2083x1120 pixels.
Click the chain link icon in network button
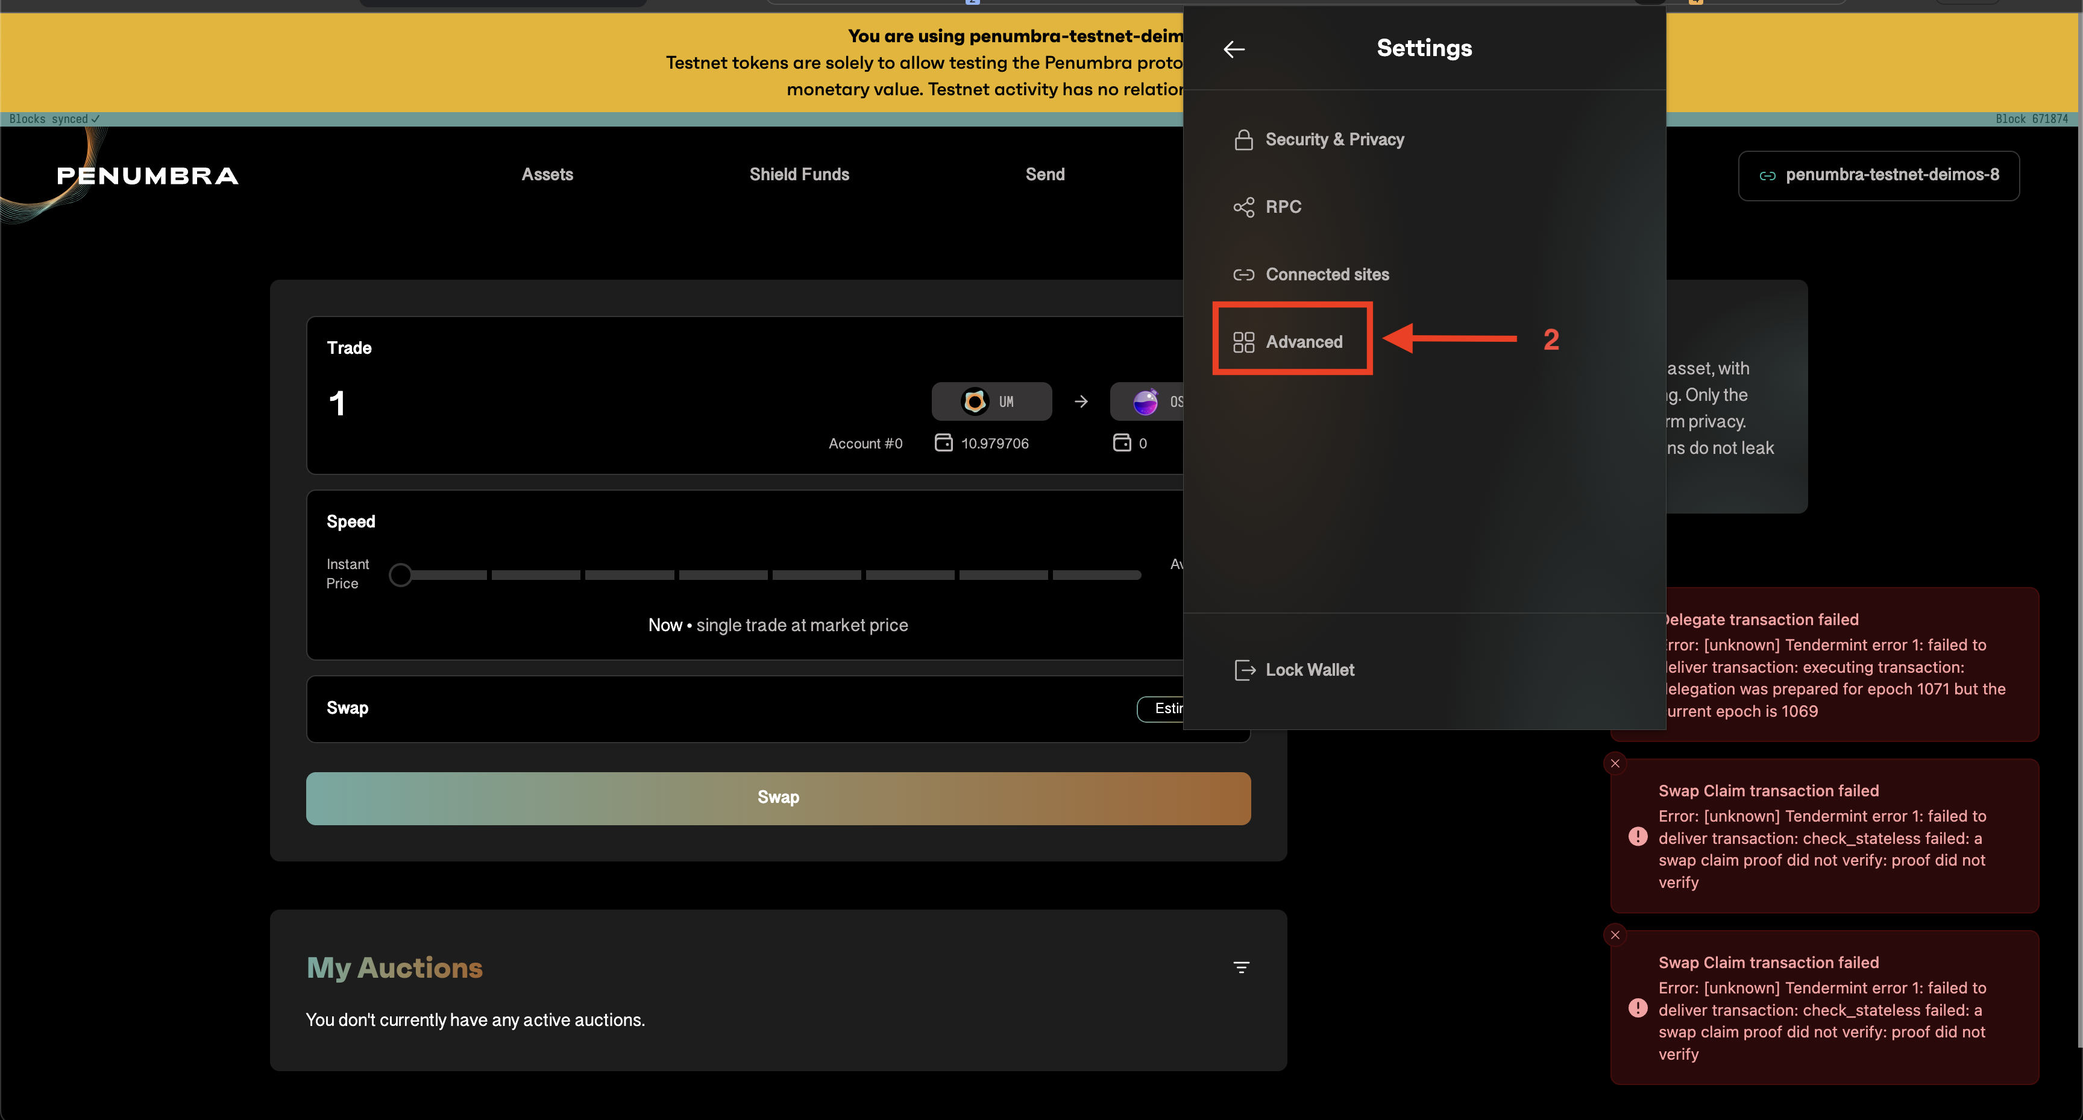click(x=1768, y=175)
